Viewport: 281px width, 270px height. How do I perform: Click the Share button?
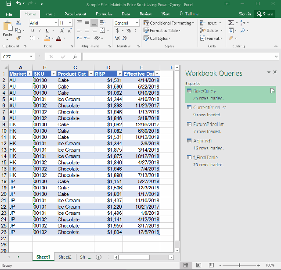(x=265, y=14)
